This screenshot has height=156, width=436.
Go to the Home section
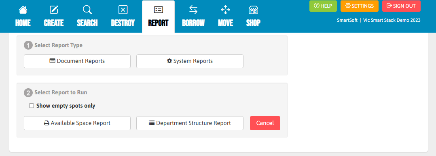23,17
